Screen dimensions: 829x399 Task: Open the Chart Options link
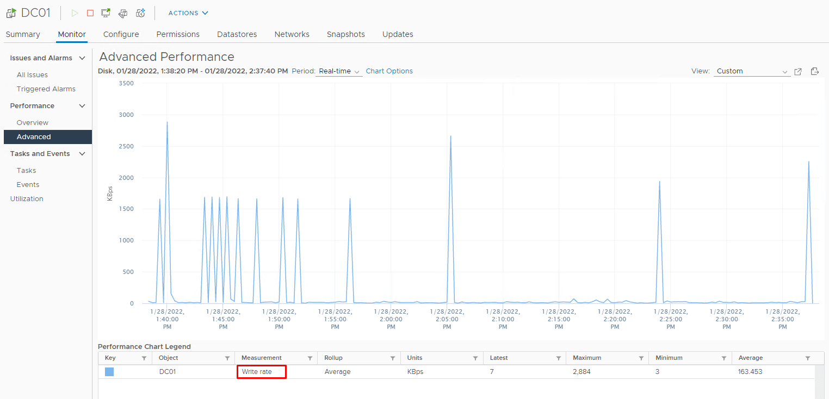(x=389, y=71)
